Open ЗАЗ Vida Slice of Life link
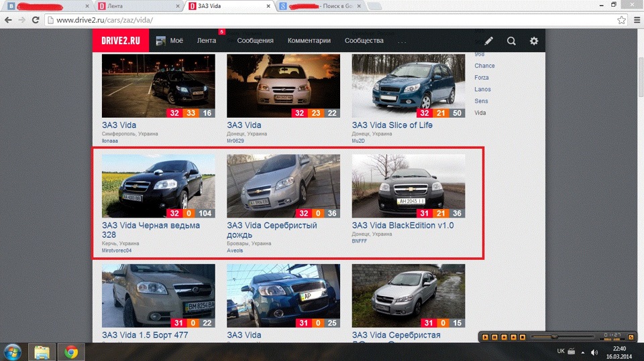Screen dimensions: 644x361 tap(392, 125)
